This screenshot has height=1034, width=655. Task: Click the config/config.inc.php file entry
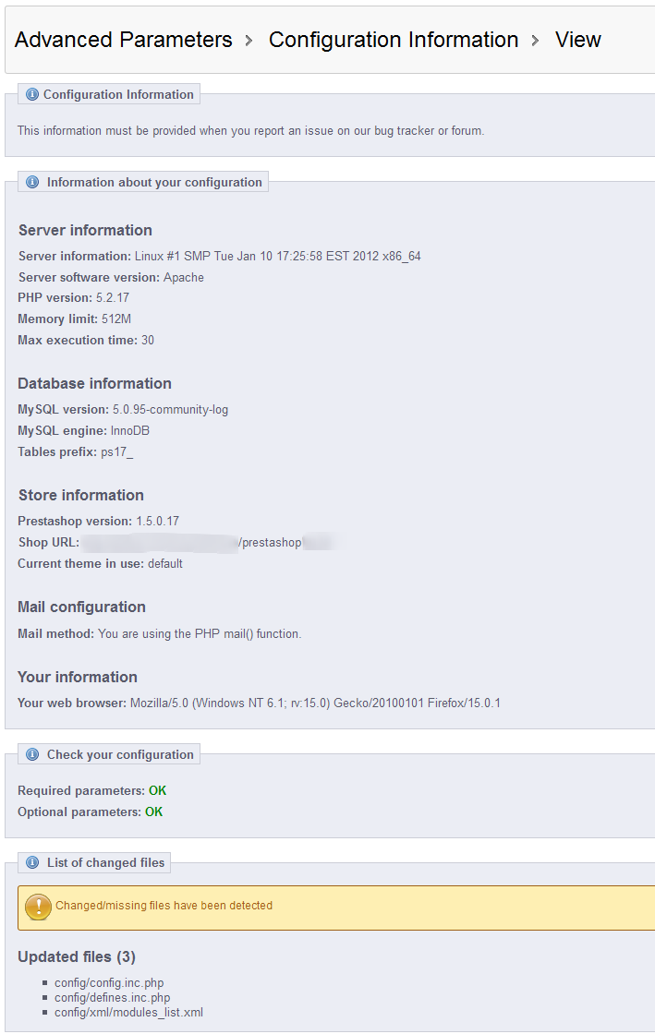click(109, 983)
